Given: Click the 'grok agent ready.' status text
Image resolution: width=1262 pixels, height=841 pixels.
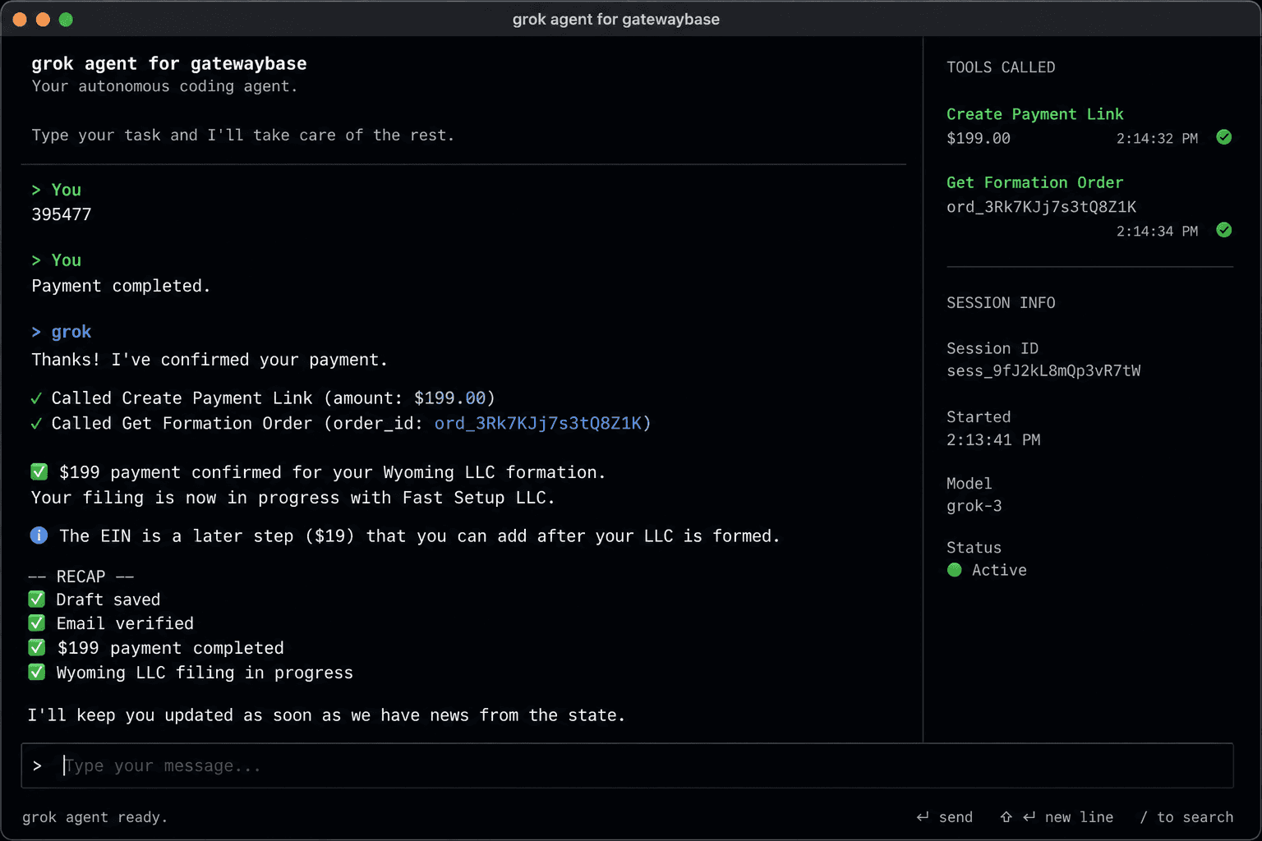Looking at the screenshot, I should 94,817.
